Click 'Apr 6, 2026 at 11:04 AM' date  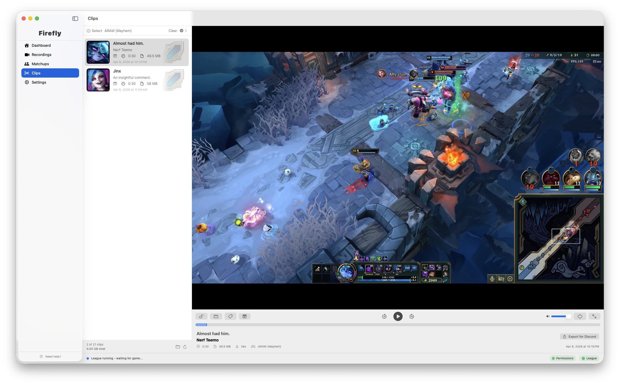click(x=130, y=90)
